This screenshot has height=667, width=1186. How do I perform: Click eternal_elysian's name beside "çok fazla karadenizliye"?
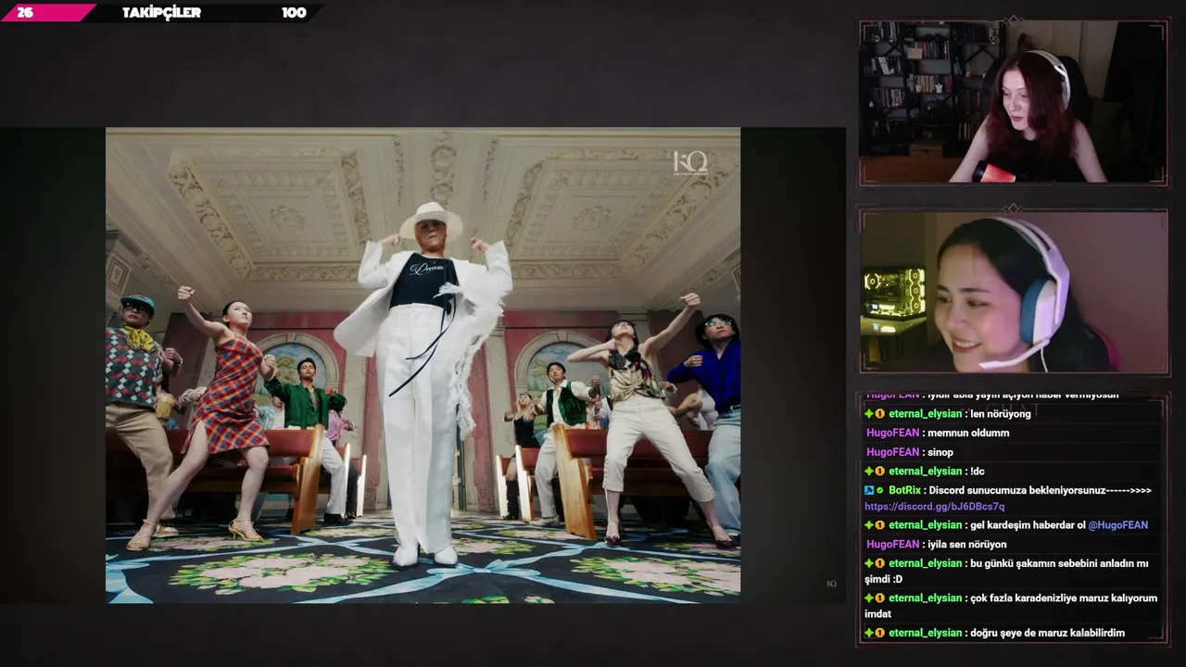[x=925, y=598]
